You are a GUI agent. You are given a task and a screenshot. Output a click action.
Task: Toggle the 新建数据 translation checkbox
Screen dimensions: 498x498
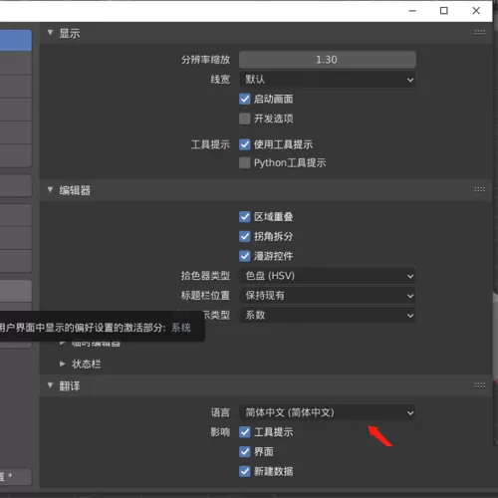[x=245, y=471]
